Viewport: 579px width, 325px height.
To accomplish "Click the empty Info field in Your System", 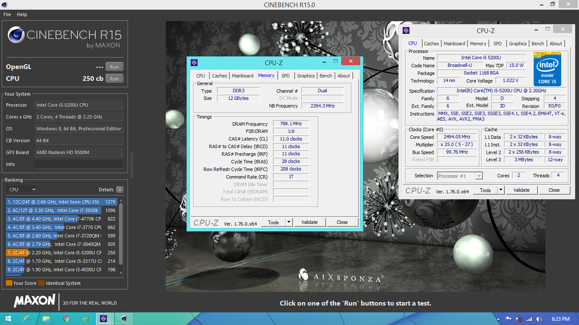I will [x=79, y=164].
